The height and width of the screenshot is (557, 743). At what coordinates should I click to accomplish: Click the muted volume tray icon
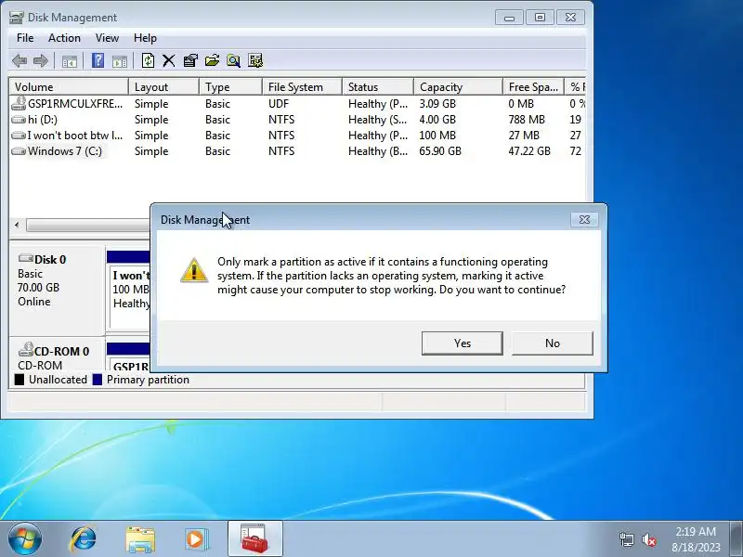click(x=648, y=539)
